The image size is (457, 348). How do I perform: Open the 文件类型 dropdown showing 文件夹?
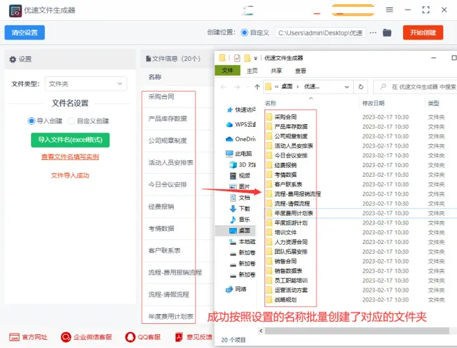pyautogui.click(x=86, y=84)
